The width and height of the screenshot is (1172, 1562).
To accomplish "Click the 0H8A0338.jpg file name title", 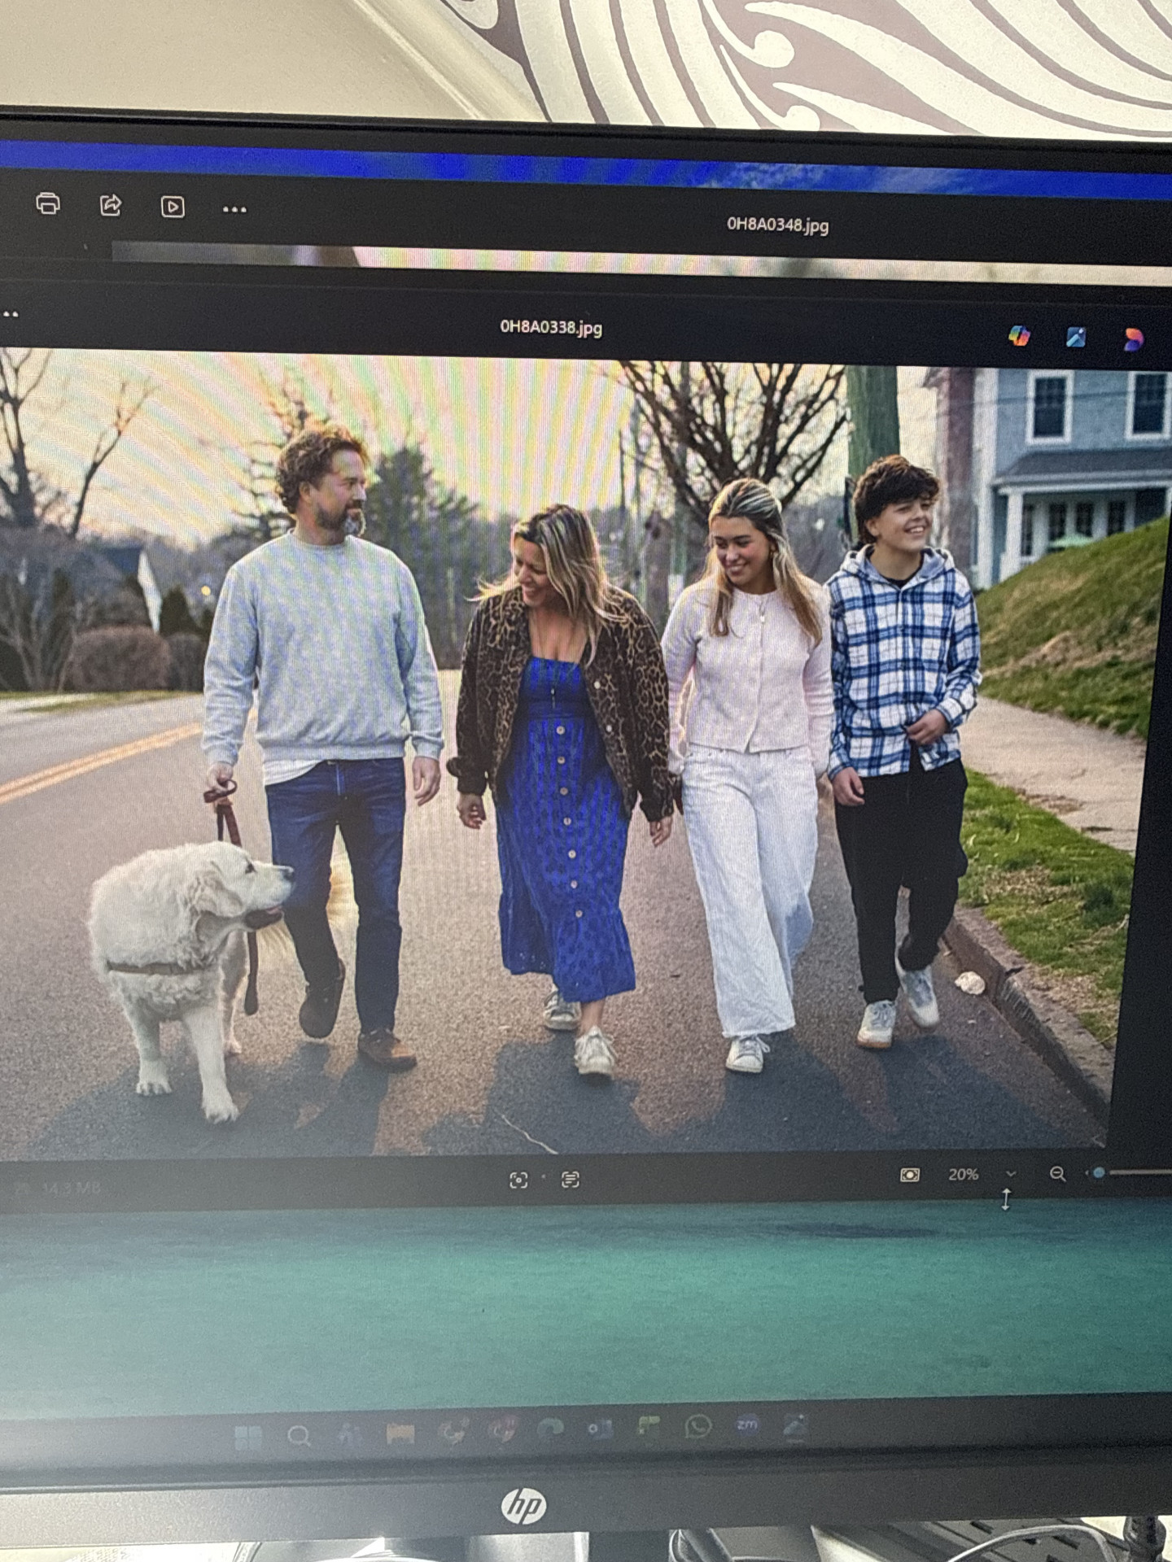I will pos(551,327).
